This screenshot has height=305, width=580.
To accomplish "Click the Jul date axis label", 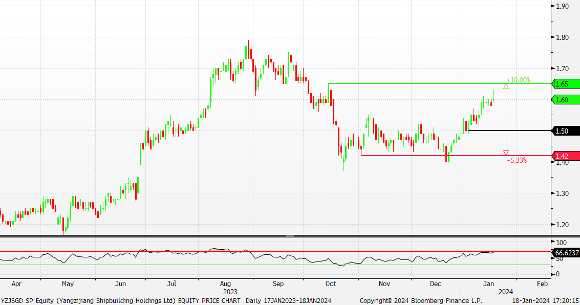I will click(171, 284).
